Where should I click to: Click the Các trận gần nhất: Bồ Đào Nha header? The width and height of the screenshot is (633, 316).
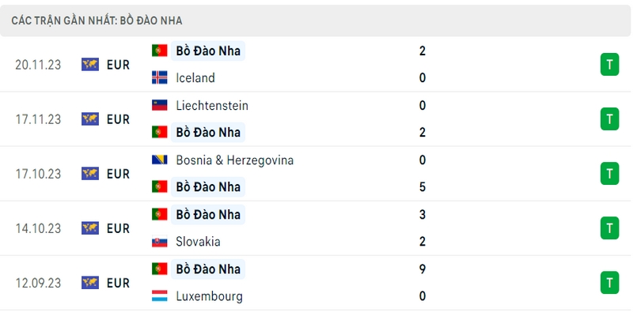97,21
